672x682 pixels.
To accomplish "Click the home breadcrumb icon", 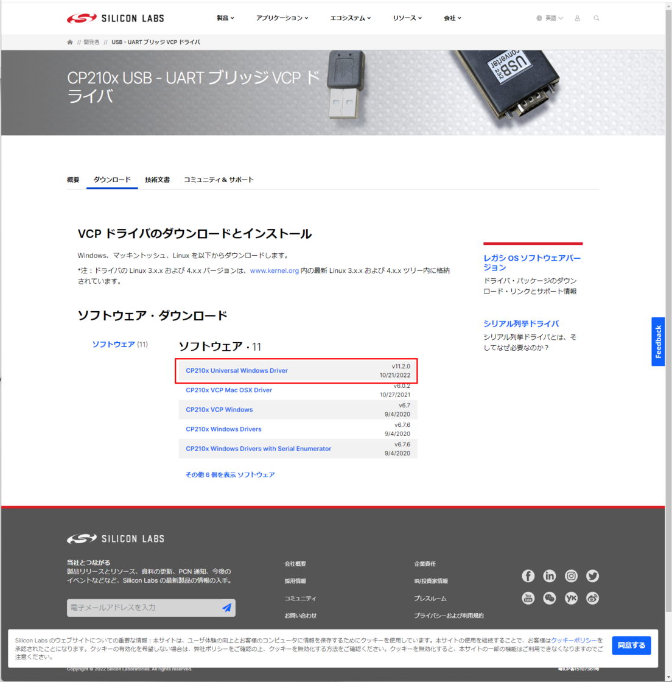I will coord(70,42).
